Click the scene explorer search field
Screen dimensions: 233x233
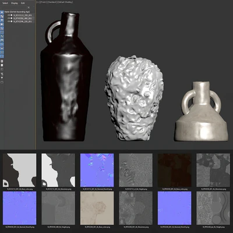pyautogui.click(x=13, y=8)
